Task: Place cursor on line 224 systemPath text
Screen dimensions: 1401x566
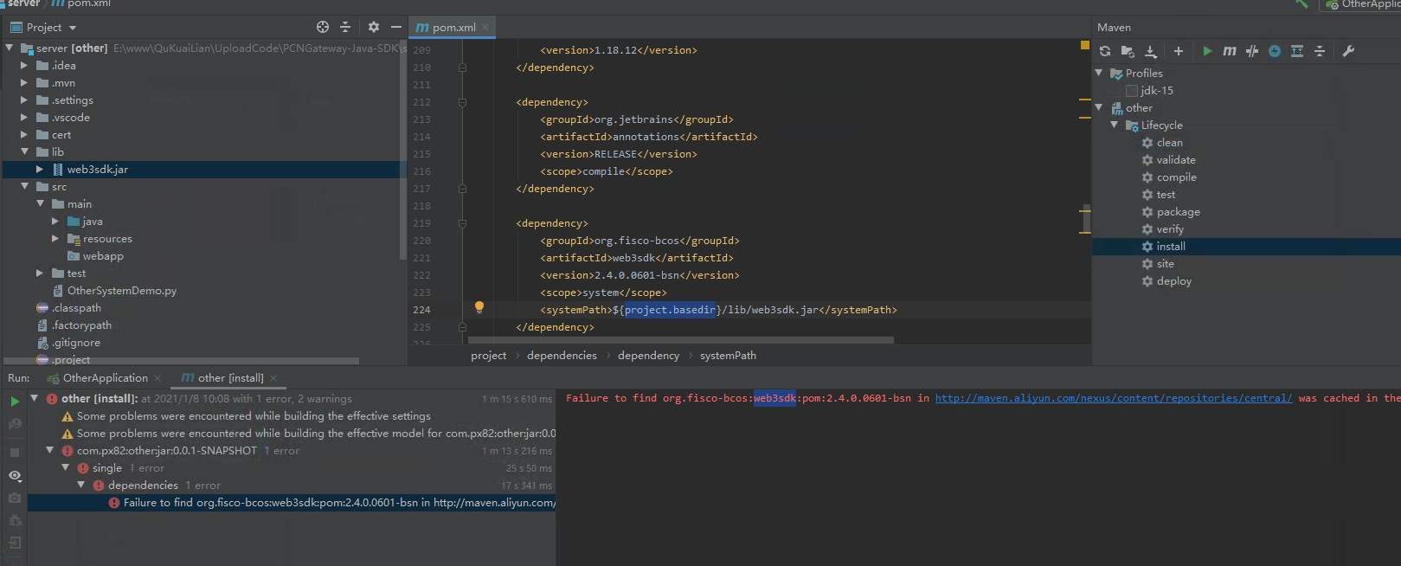Action: (718, 310)
